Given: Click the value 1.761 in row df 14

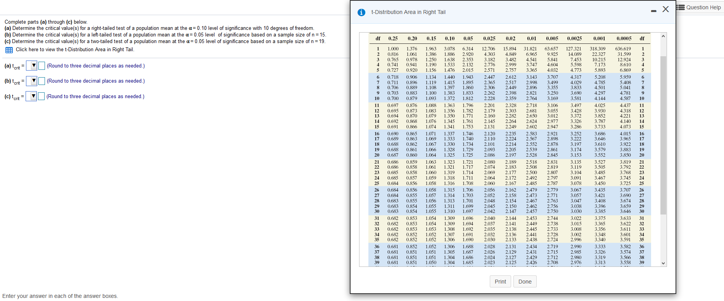Looking at the screenshot, I should [x=468, y=121].
